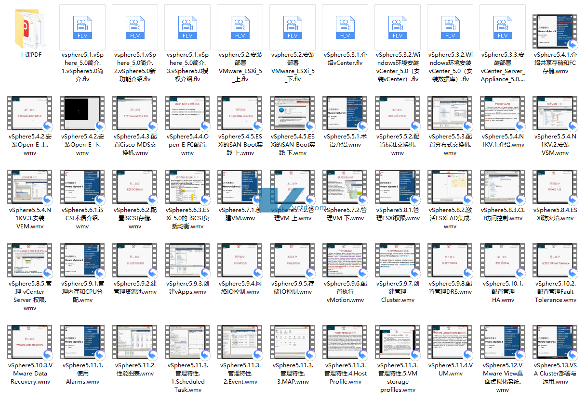The height and width of the screenshot is (400, 586).
Task: Select 存储IO控制.wmv thumbnail
Action: coord(293,261)
